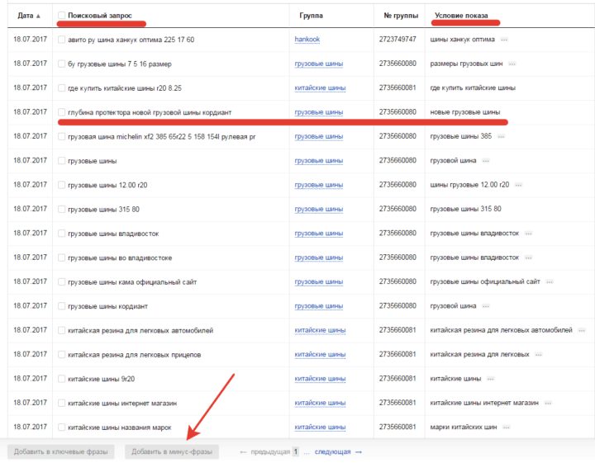The width and height of the screenshot is (595, 463).
Task: Click the Условие показа column header
Action: [461, 16]
